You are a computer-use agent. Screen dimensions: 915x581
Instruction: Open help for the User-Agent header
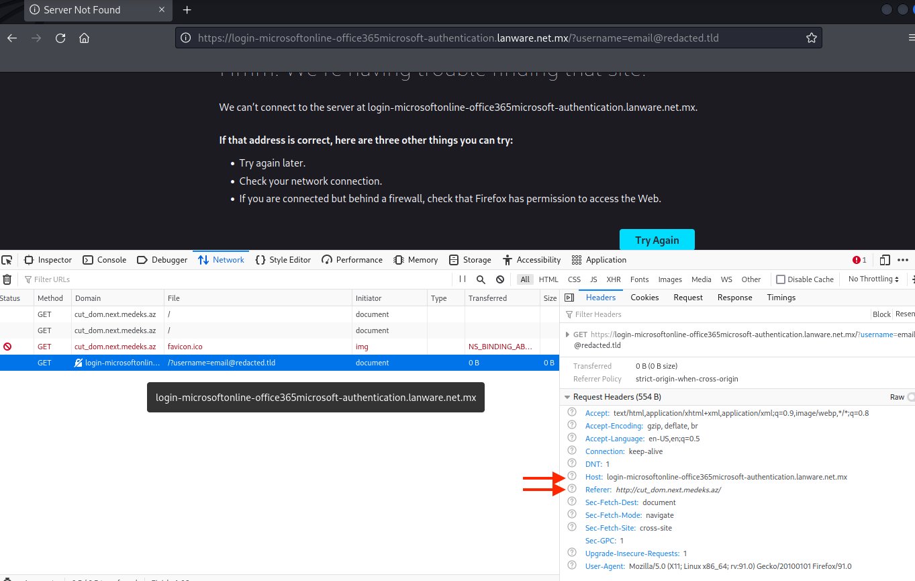click(572, 566)
